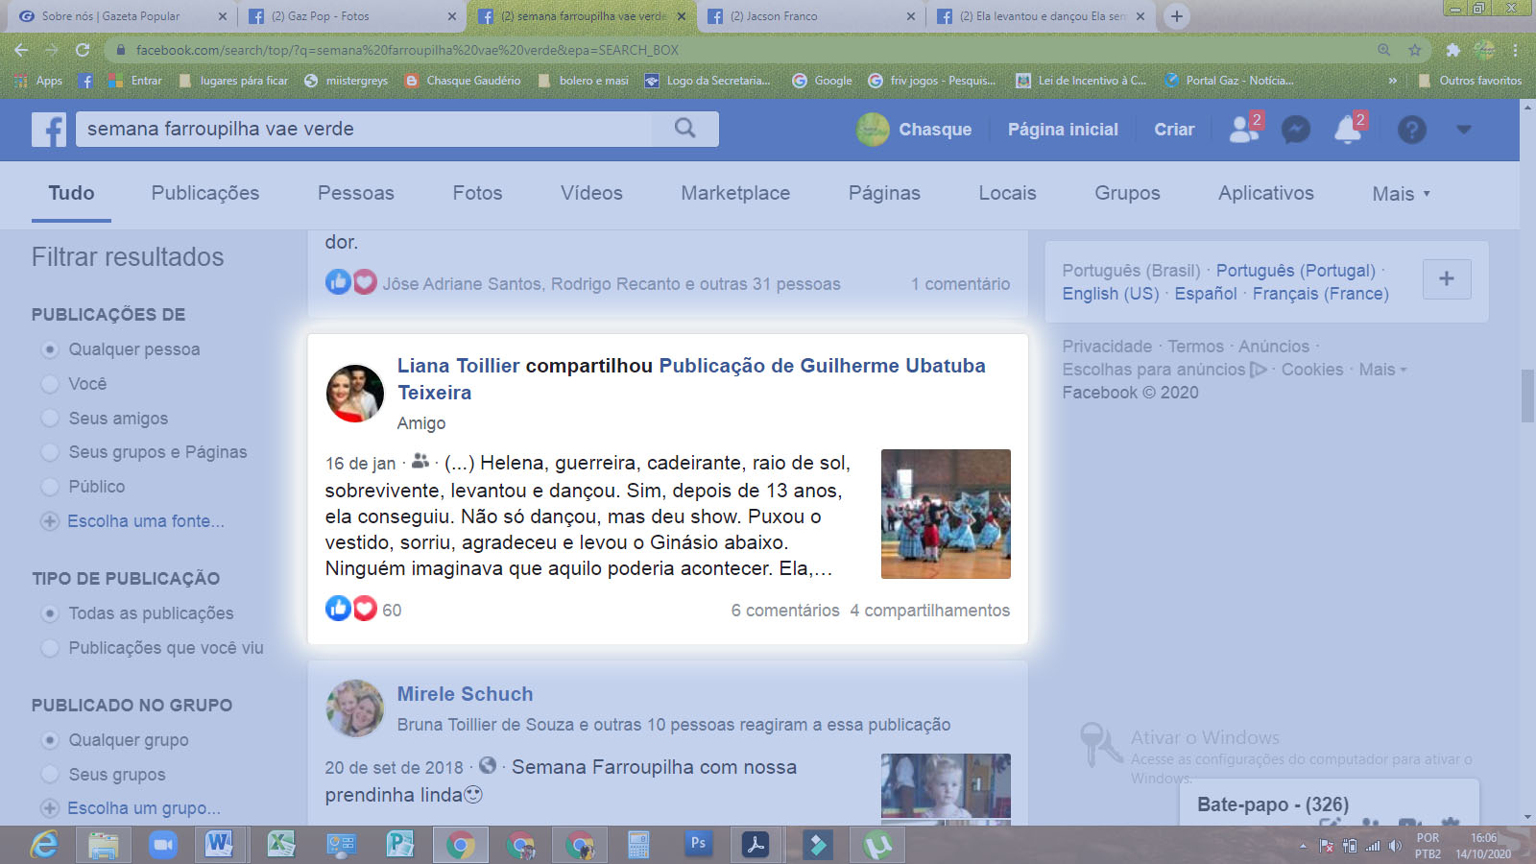
Task: Open the Apps bookmark shortcut
Action: (38, 81)
